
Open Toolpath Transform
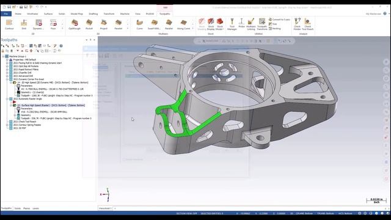tap(262, 24)
